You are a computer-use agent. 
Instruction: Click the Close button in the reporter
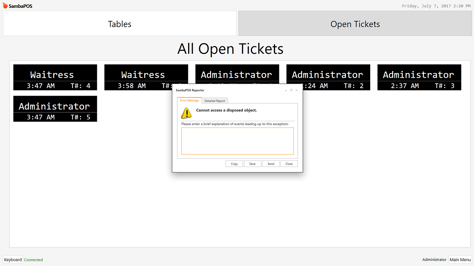289,164
